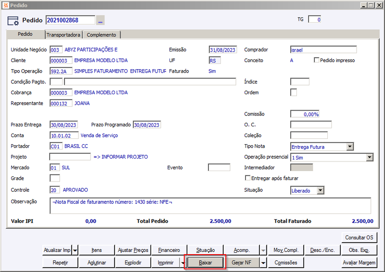This screenshot has width=385, height=272.
Task: Focus the Unidade Negócio code field
Action: click(x=56, y=50)
